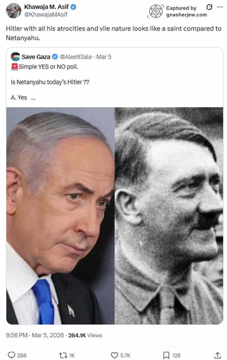The image size is (227, 360).
Task: Click the repost arrows icon
Action: [63, 355]
